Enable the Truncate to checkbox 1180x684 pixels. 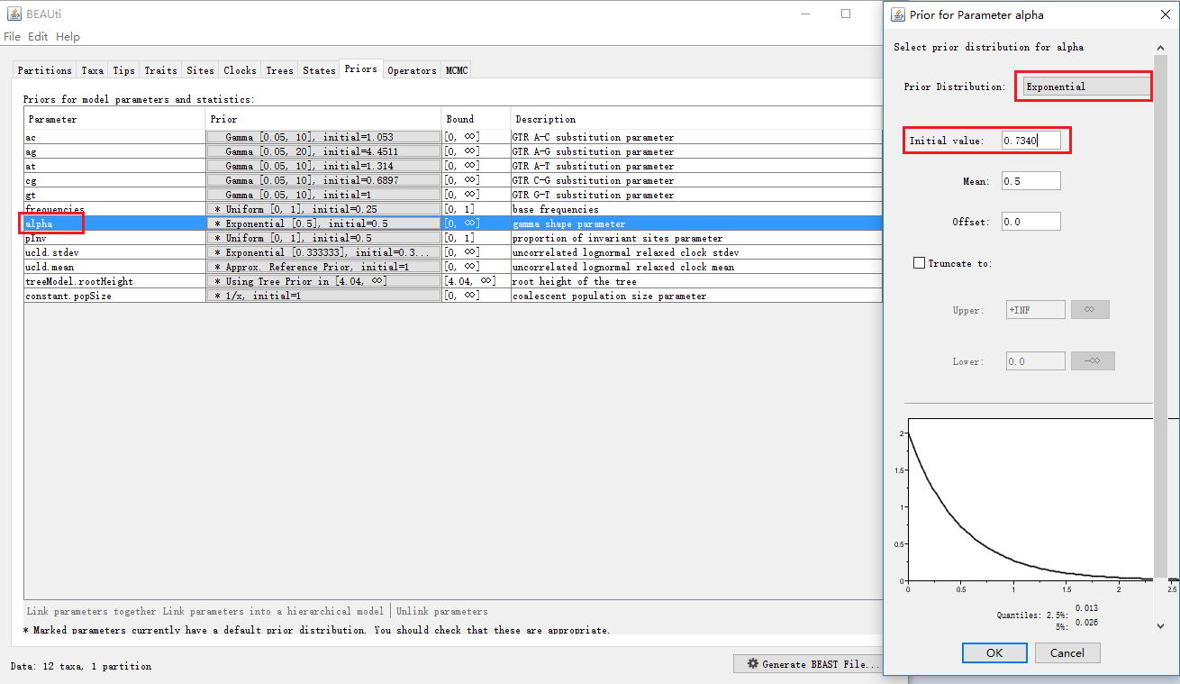pyautogui.click(x=919, y=263)
